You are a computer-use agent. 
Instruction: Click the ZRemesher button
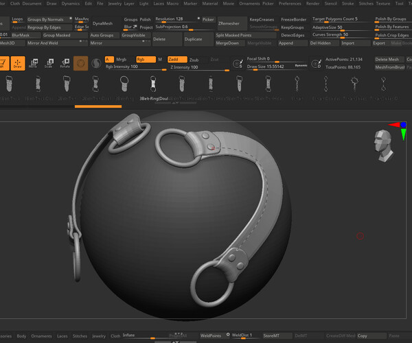pyautogui.click(x=232, y=23)
